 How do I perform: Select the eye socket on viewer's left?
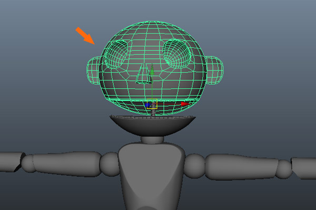[x=116, y=54]
